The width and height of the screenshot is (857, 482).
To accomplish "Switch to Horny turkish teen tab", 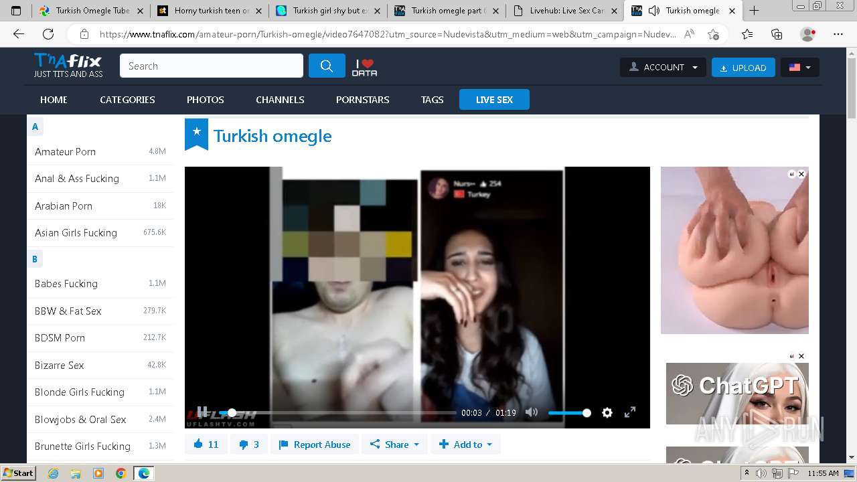I will pyautogui.click(x=210, y=11).
